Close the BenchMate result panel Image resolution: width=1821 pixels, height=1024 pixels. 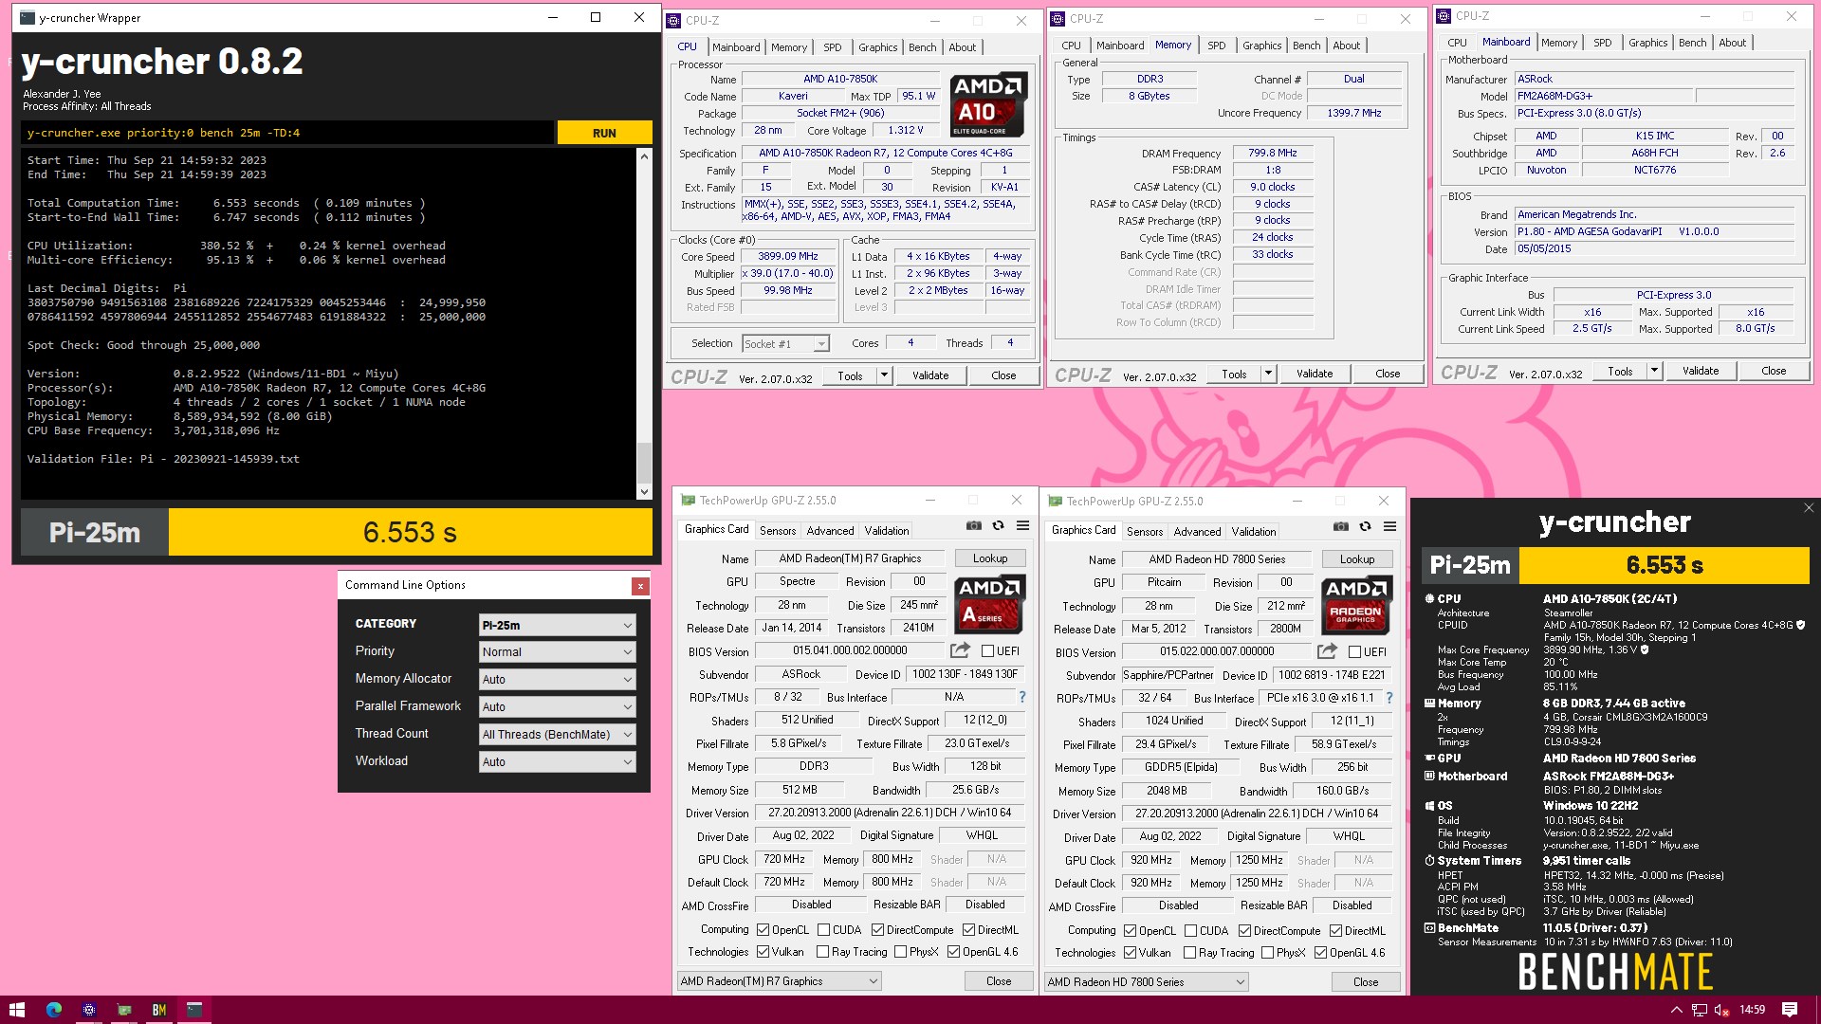click(x=1809, y=508)
